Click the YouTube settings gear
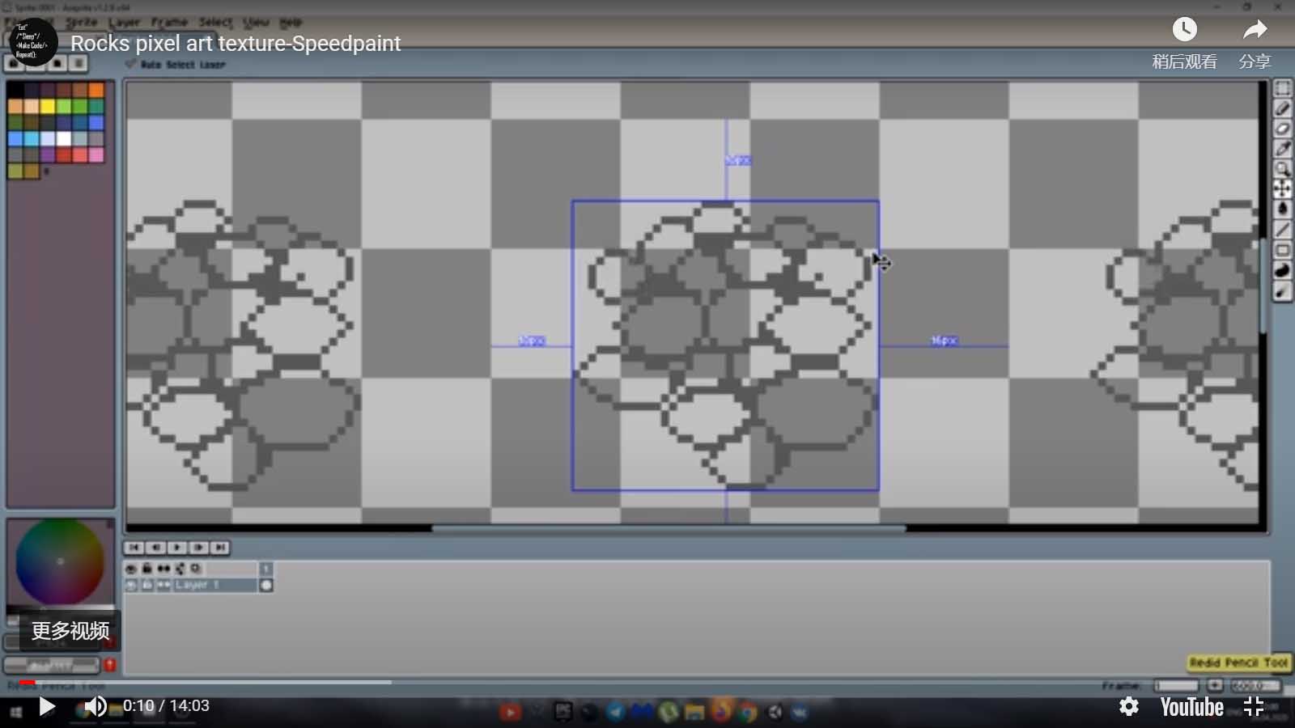The width and height of the screenshot is (1295, 728). (1129, 706)
